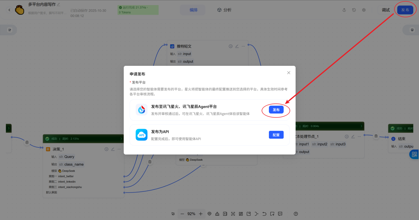Click the comment bubble icon in bottom toolbar
The image size is (419, 220).
point(280,214)
